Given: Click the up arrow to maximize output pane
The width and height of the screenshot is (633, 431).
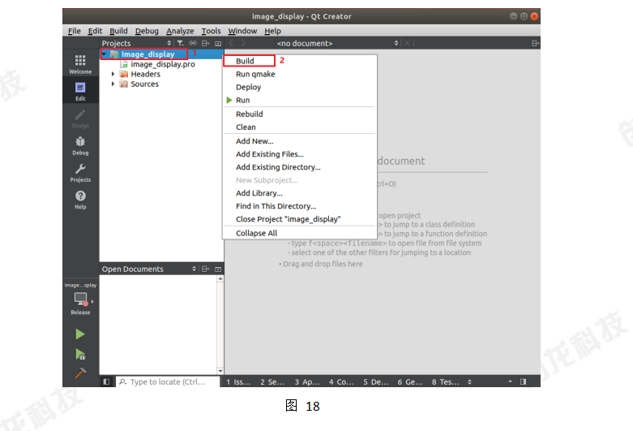Looking at the screenshot, I should pos(510,381).
